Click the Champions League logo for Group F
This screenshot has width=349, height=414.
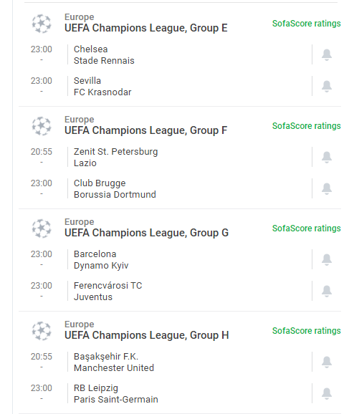tap(42, 126)
